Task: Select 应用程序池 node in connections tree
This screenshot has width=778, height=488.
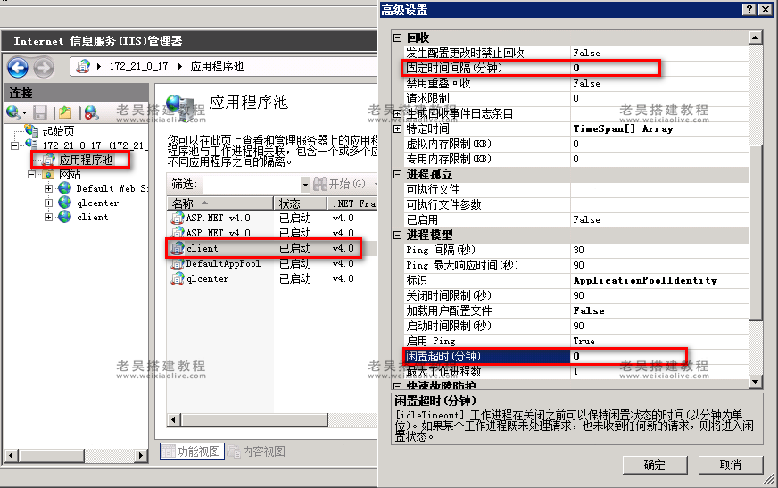Action: [x=86, y=160]
